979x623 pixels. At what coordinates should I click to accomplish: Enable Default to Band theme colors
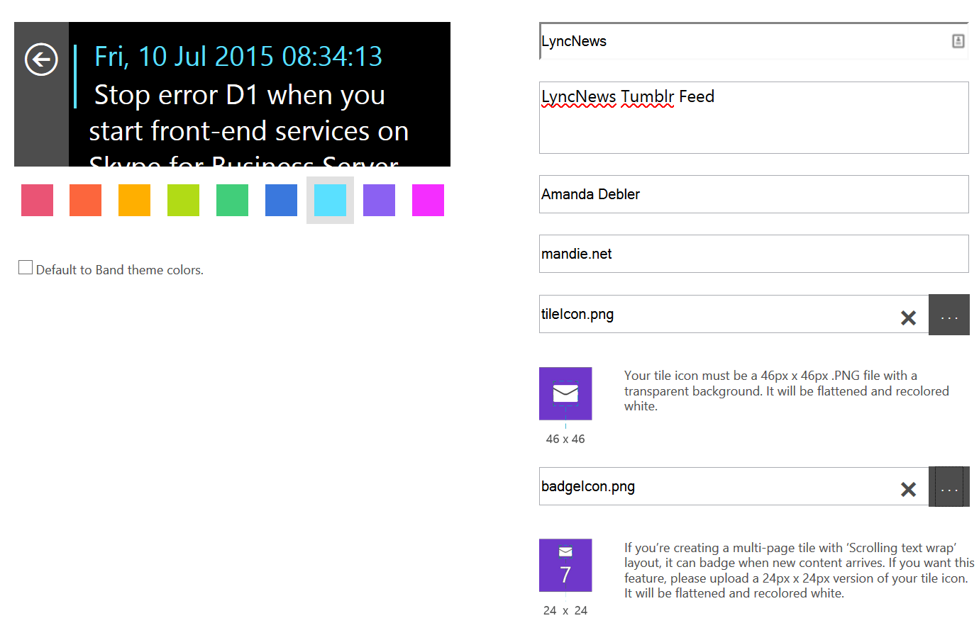pyautogui.click(x=26, y=268)
